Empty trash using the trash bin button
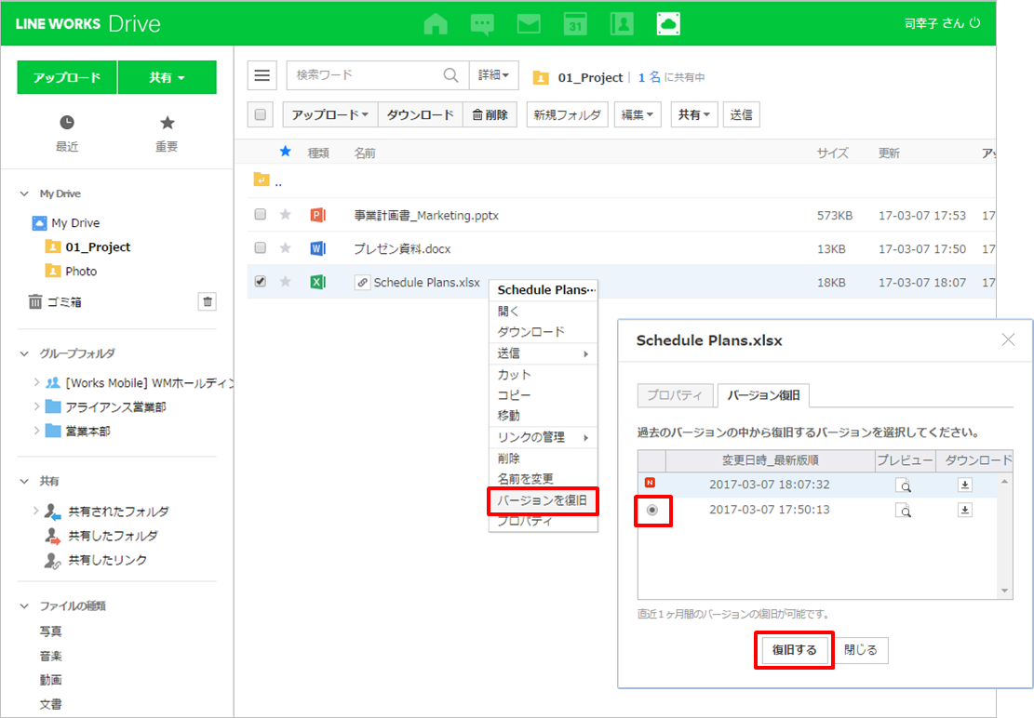The image size is (1034, 718). click(x=208, y=301)
